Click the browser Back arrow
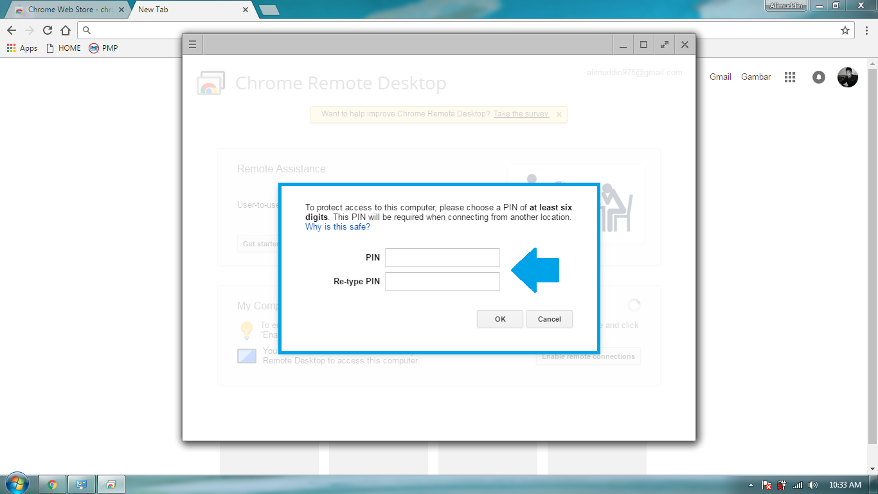The height and width of the screenshot is (494, 878). tap(12, 30)
